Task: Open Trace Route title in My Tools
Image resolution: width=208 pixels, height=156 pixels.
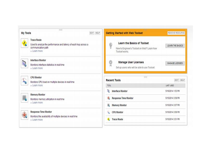Action: click(x=36, y=40)
